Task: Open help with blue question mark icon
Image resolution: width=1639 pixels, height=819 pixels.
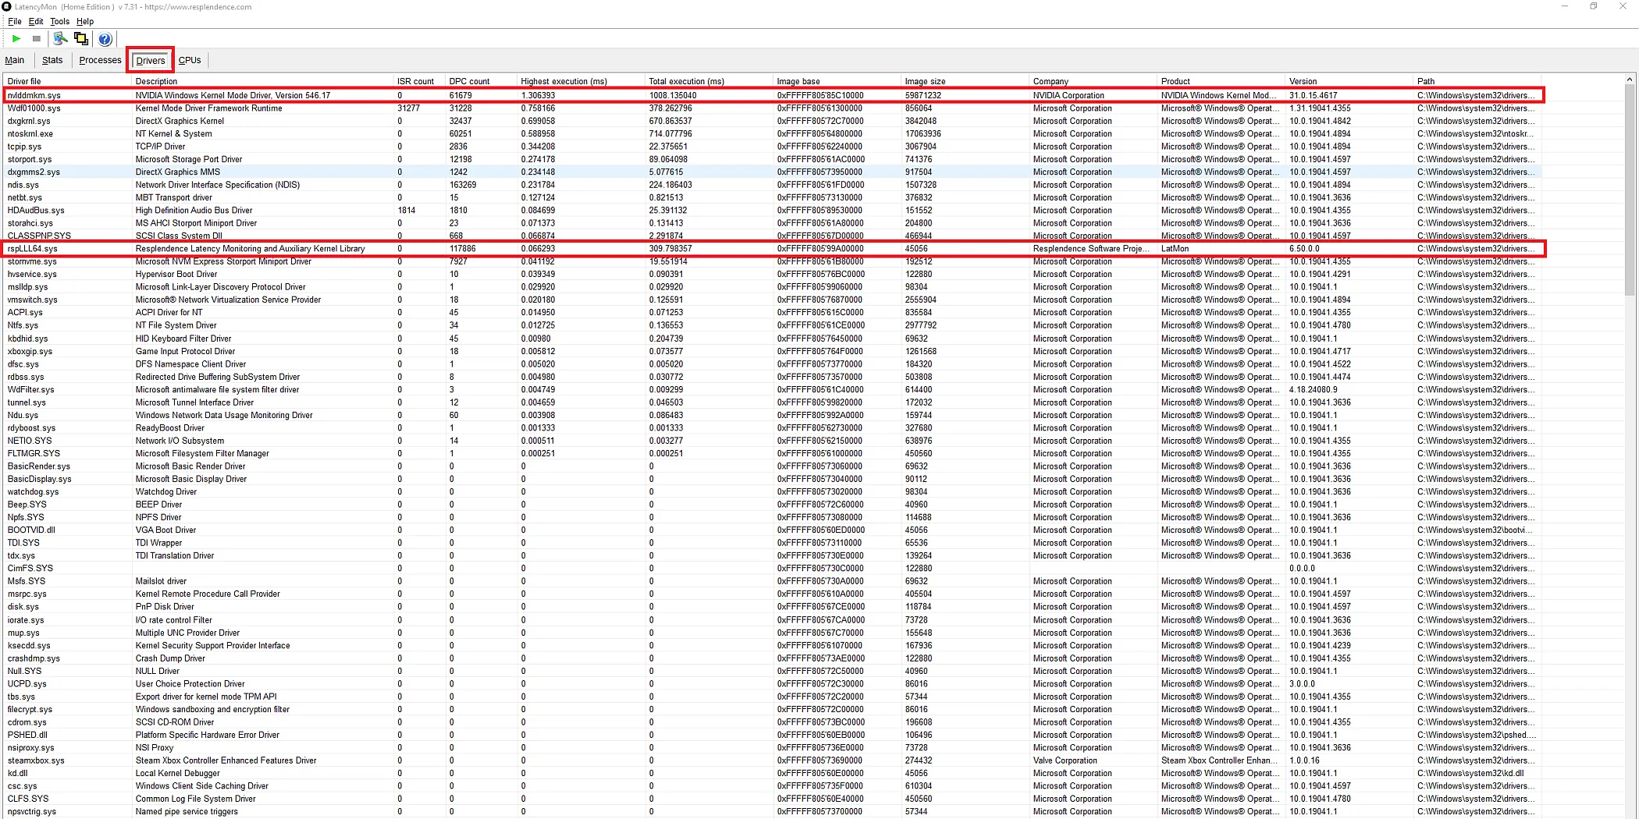Action: [105, 39]
